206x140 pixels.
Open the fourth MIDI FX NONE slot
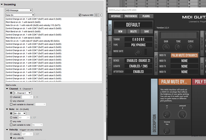coord(185,72)
